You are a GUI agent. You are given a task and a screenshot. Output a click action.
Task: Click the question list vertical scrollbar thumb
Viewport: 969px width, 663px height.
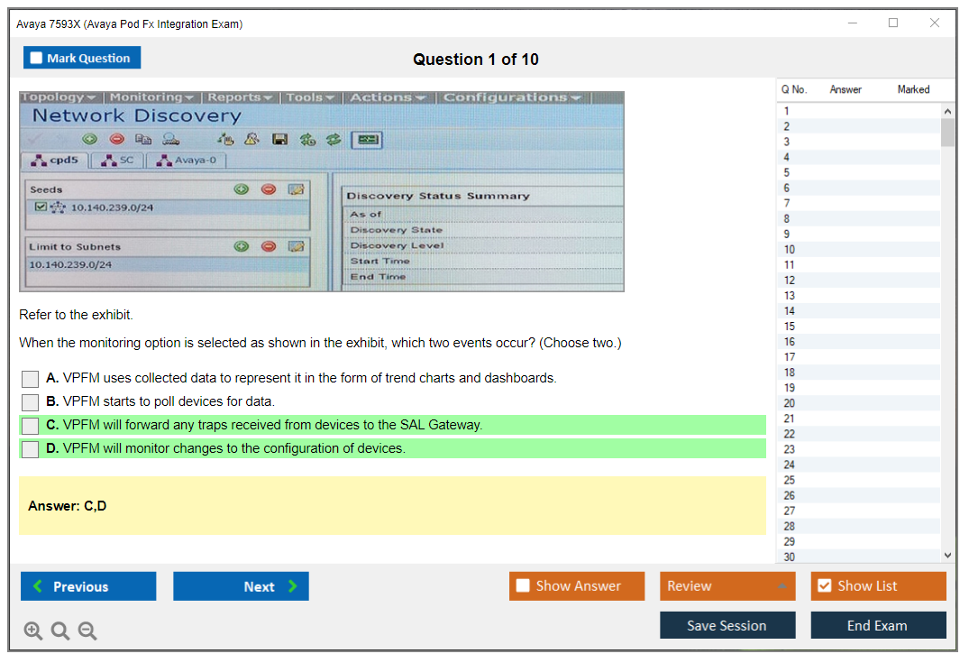point(946,132)
